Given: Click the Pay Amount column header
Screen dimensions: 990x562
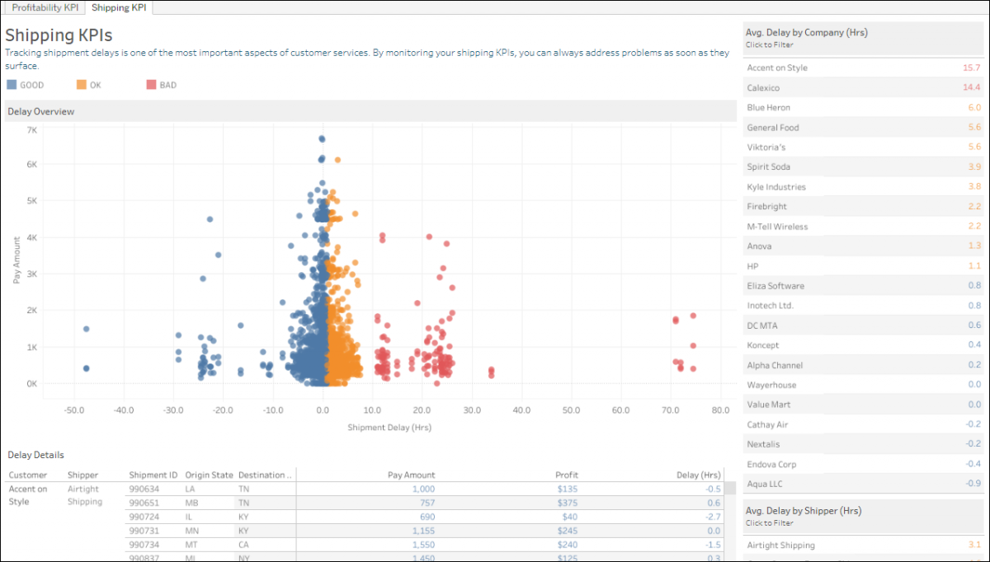Looking at the screenshot, I should [411, 475].
